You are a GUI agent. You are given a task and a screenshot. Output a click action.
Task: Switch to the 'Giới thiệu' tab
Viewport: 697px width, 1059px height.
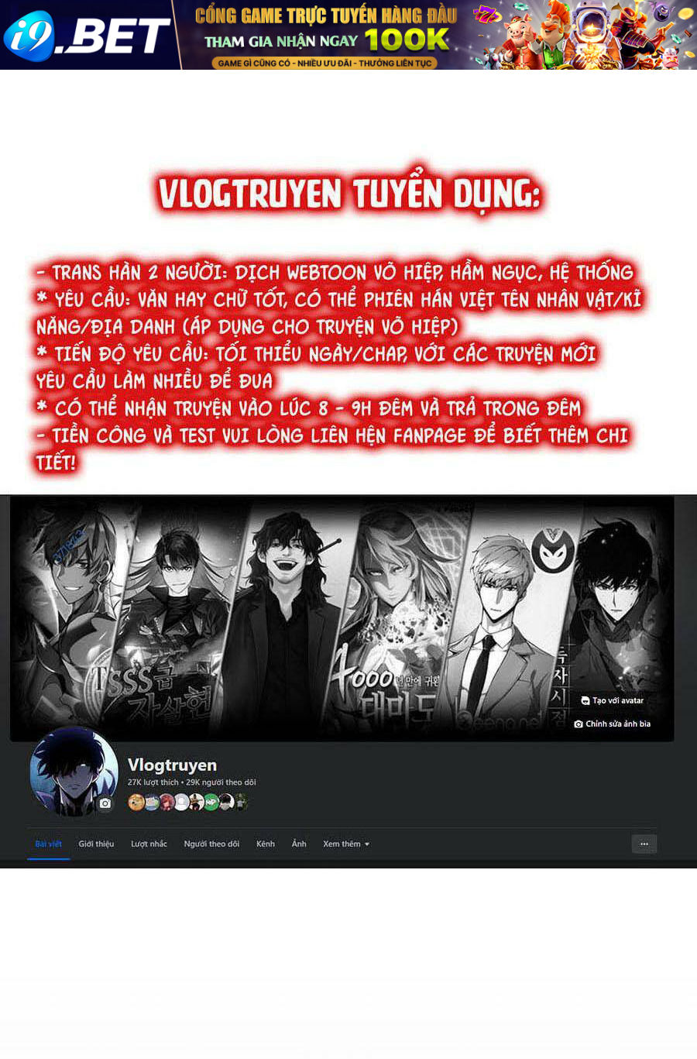tap(96, 844)
